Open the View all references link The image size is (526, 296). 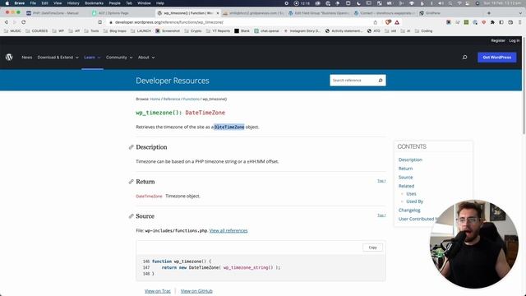(x=228, y=230)
